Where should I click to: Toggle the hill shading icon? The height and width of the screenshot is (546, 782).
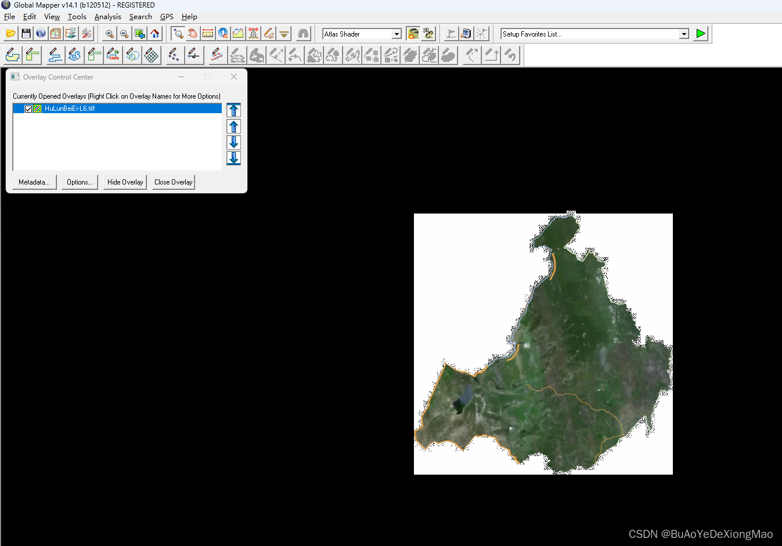pyautogui.click(x=413, y=34)
